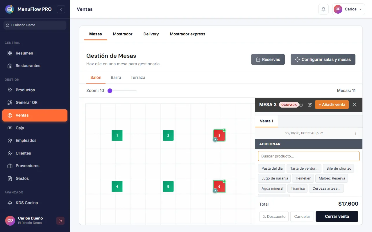The width and height of the screenshot is (372, 232).
Task: Show the Barra room tab
Action: point(116,77)
